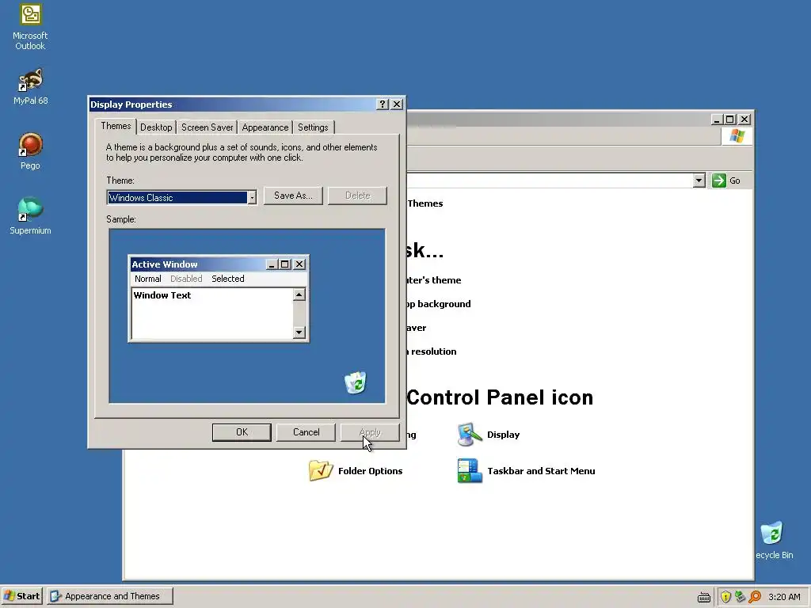The width and height of the screenshot is (811, 608).
Task: Open the Display control panel icon
Action: click(489, 435)
